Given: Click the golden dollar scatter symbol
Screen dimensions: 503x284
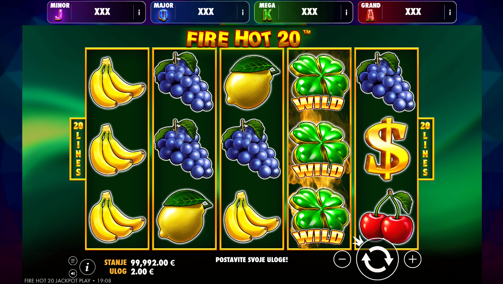Looking at the screenshot, I should (386, 149).
